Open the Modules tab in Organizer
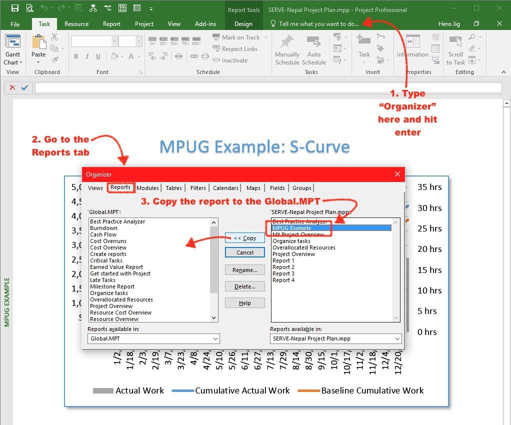511x425 pixels. pos(147,188)
